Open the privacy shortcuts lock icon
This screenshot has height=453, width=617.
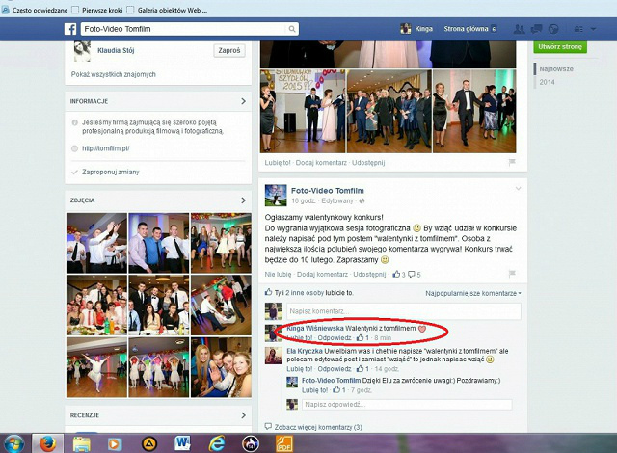tap(578, 29)
